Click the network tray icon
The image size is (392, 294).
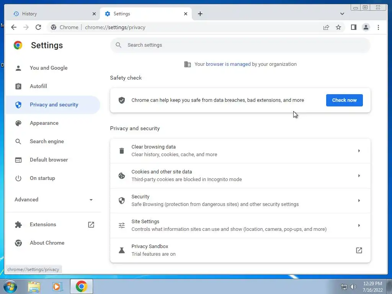(x=344, y=287)
